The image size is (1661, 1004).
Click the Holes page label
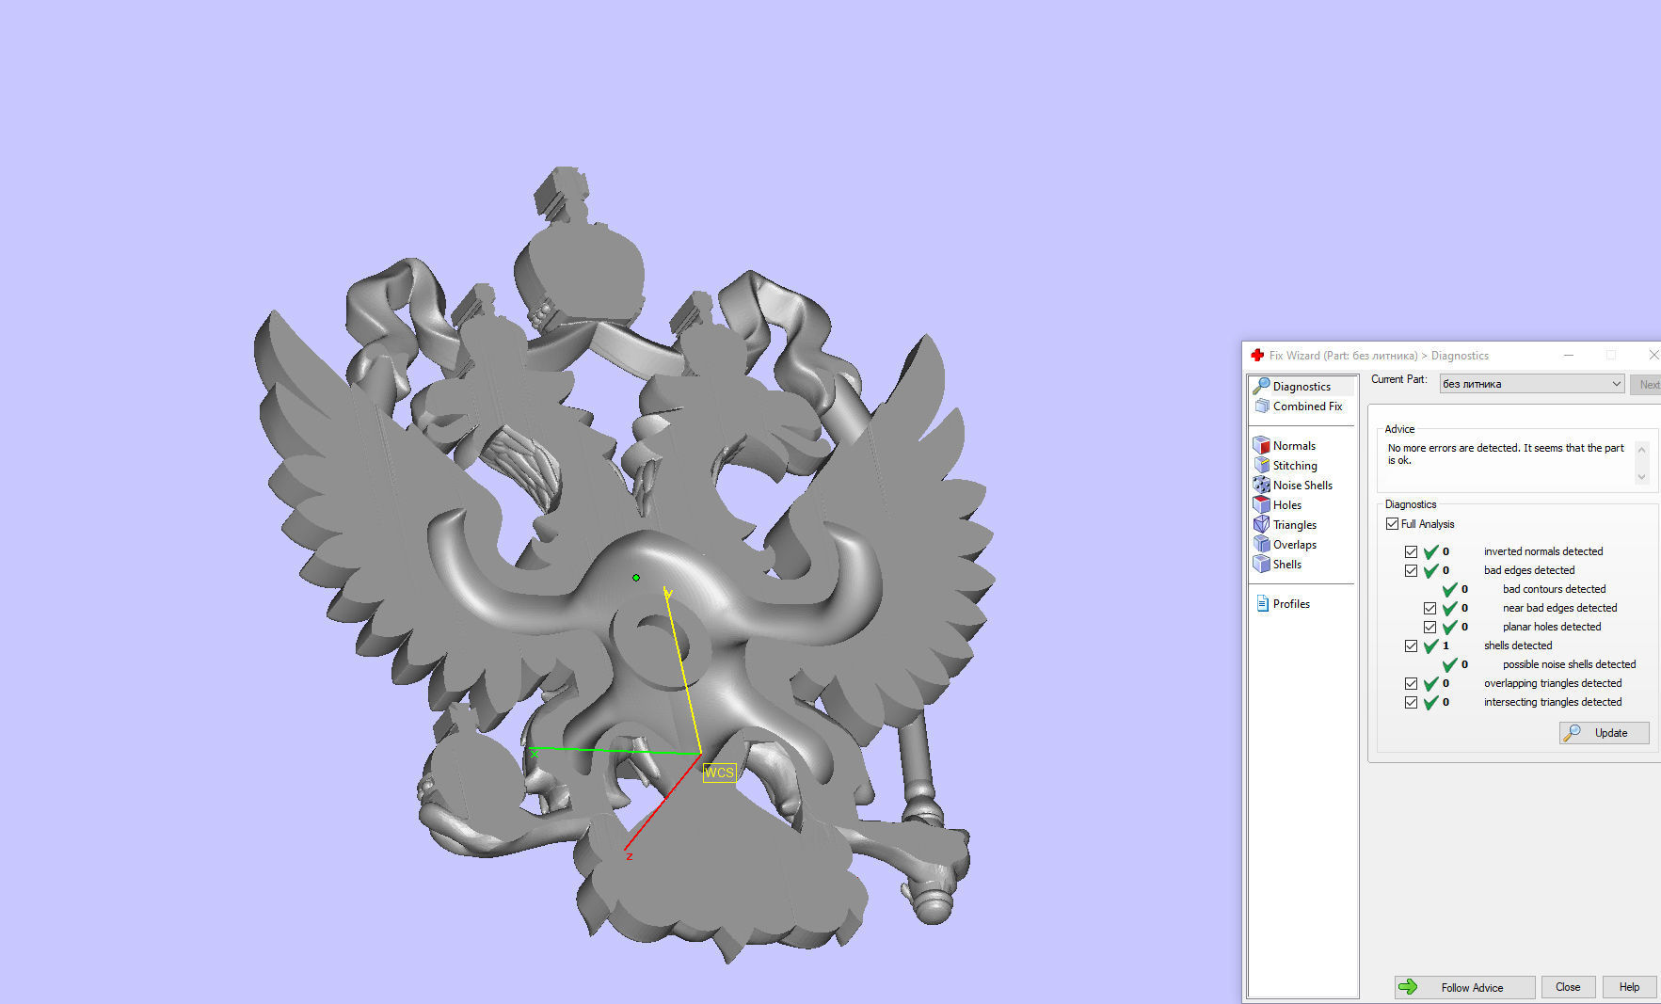[x=1287, y=504]
